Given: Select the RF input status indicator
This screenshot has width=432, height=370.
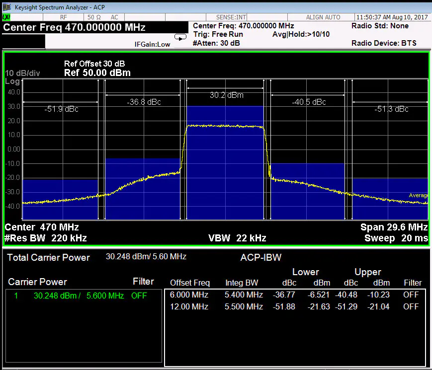Looking at the screenshot, I should [x=64, y=17].
